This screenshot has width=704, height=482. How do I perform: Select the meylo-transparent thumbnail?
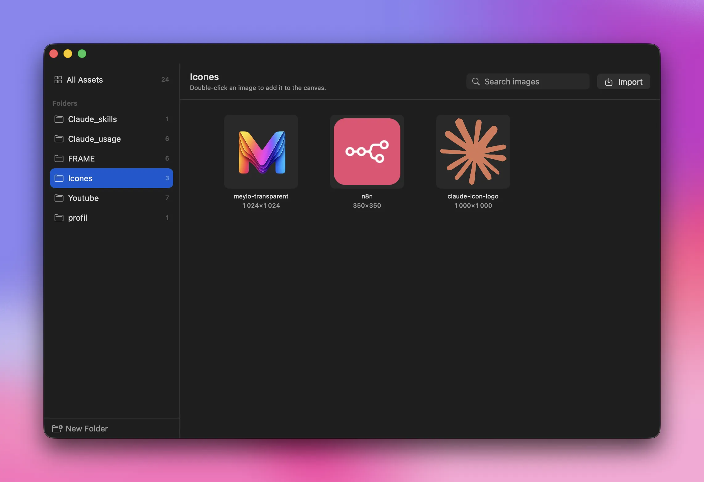tap(261, 152)
